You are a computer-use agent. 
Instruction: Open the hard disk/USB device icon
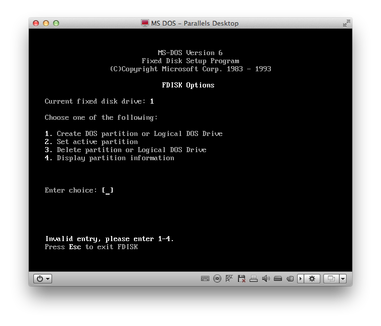(278, 278)
